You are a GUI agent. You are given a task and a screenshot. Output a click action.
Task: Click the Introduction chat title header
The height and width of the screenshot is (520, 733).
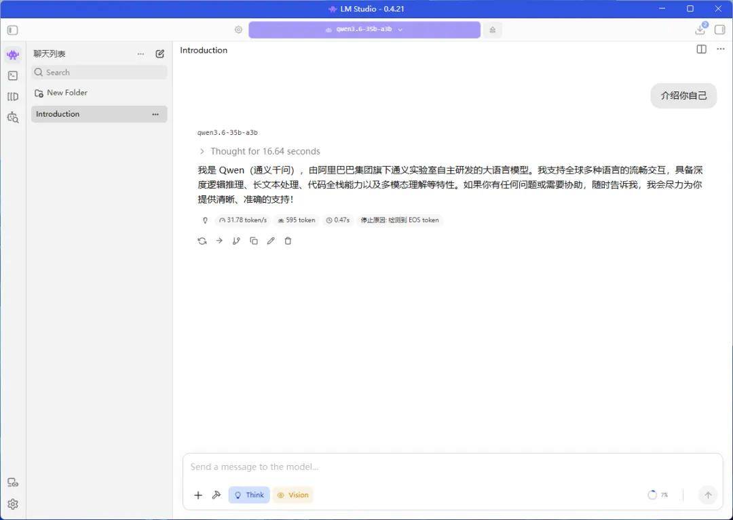pyautogui.click(x=204, y=50)
